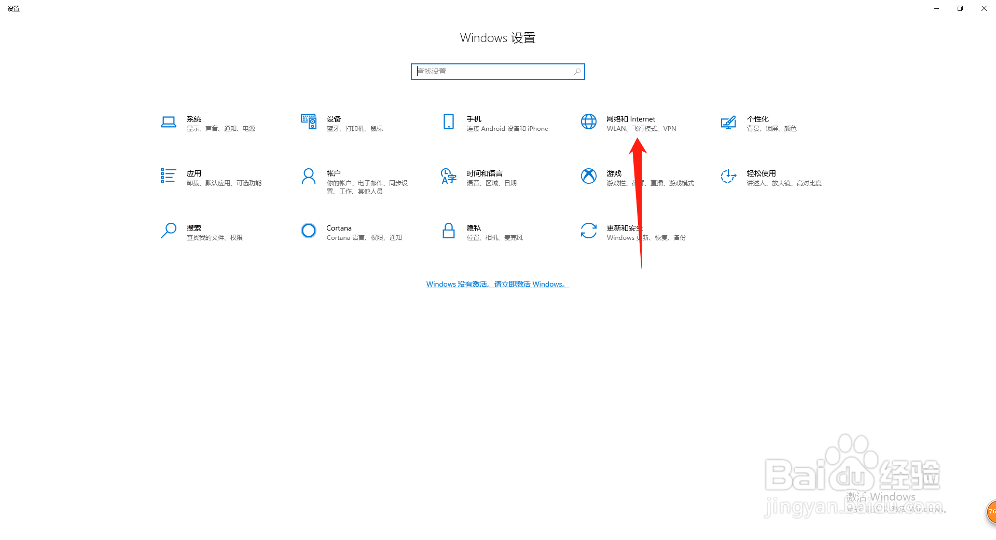Click the 讲述人、放大镜、高对比度 description

click(x=784, y=183)
